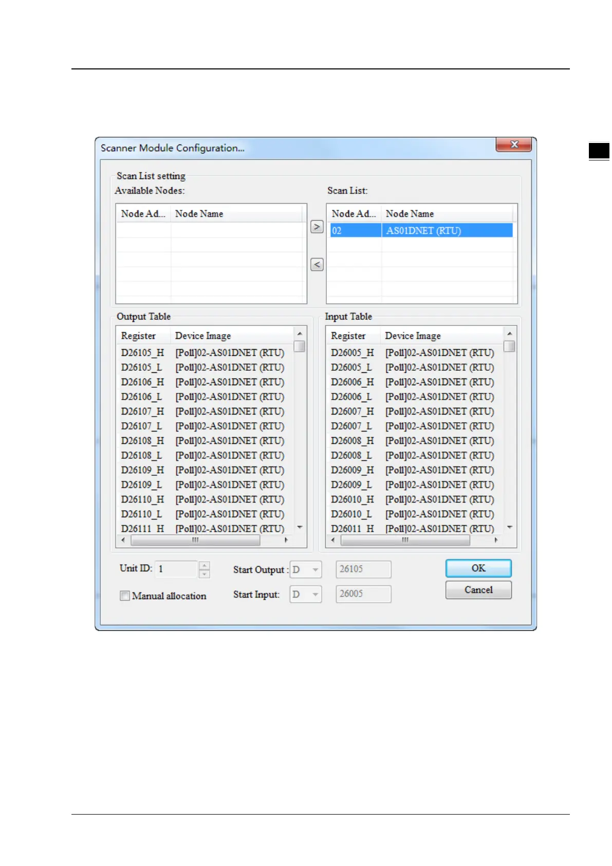Click Register header in Input Table
The width and height of the screenshot is (612, 866).
tap(354, 336)
